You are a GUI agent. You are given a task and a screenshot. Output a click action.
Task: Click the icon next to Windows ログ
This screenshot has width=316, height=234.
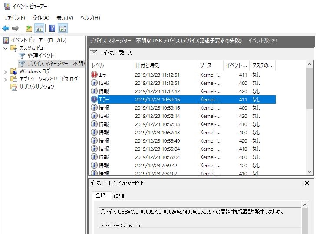[x=14, y=71]
